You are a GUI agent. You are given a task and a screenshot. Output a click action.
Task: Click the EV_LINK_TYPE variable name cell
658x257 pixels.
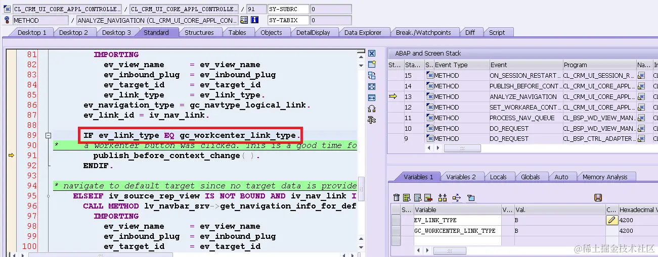[x=457, y=220]
